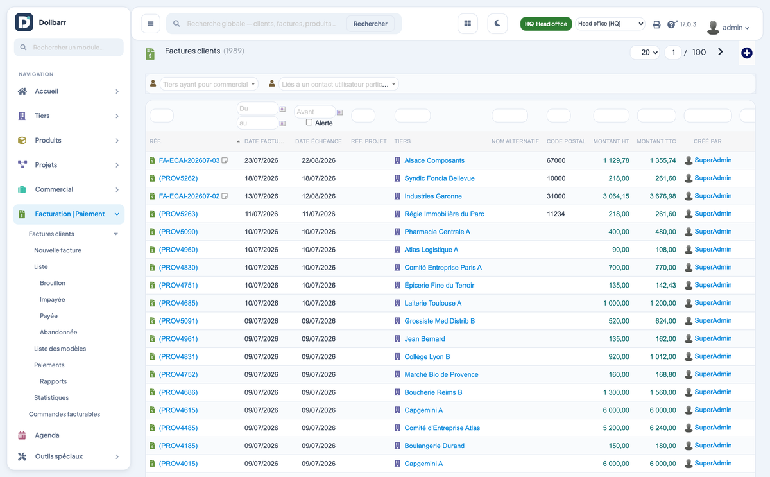Sort by Montant TTC column header
This screenshot has width=770, height=477.
[x=656, y=141]
